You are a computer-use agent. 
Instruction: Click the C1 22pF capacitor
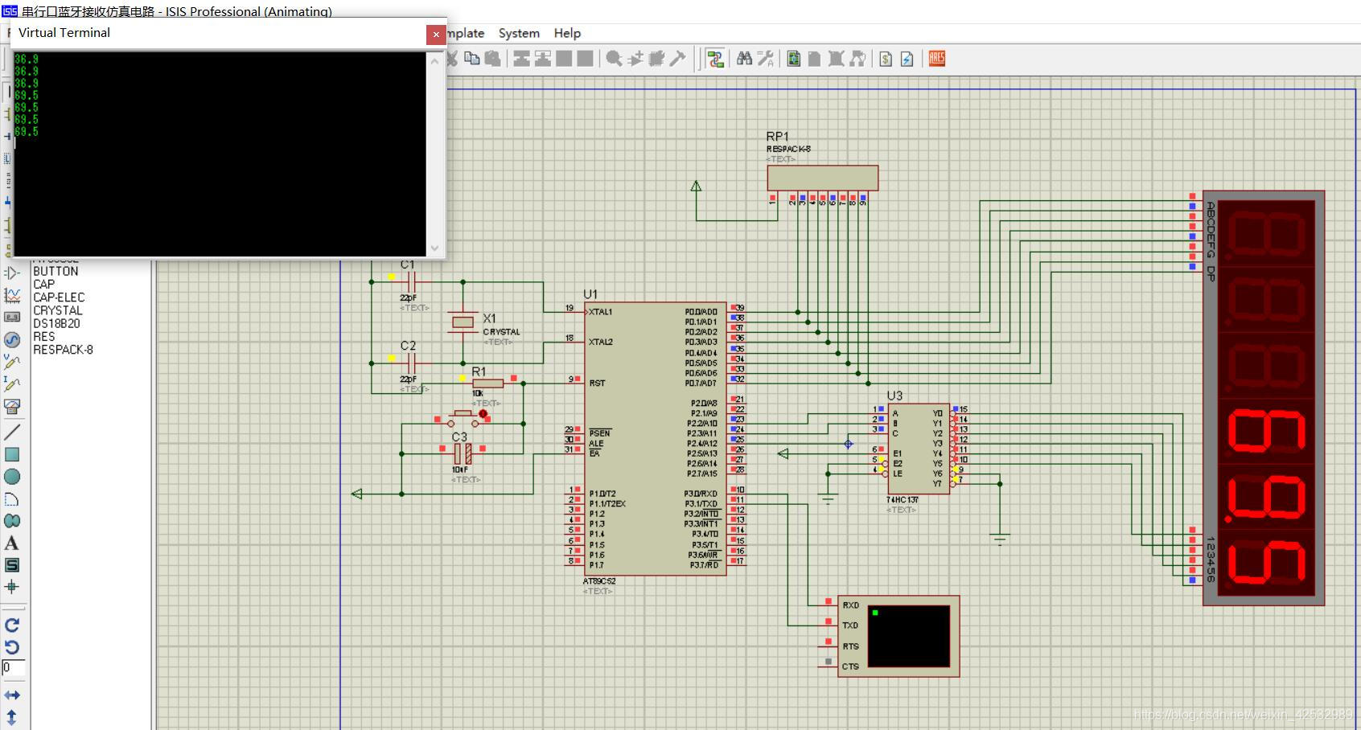410,282
